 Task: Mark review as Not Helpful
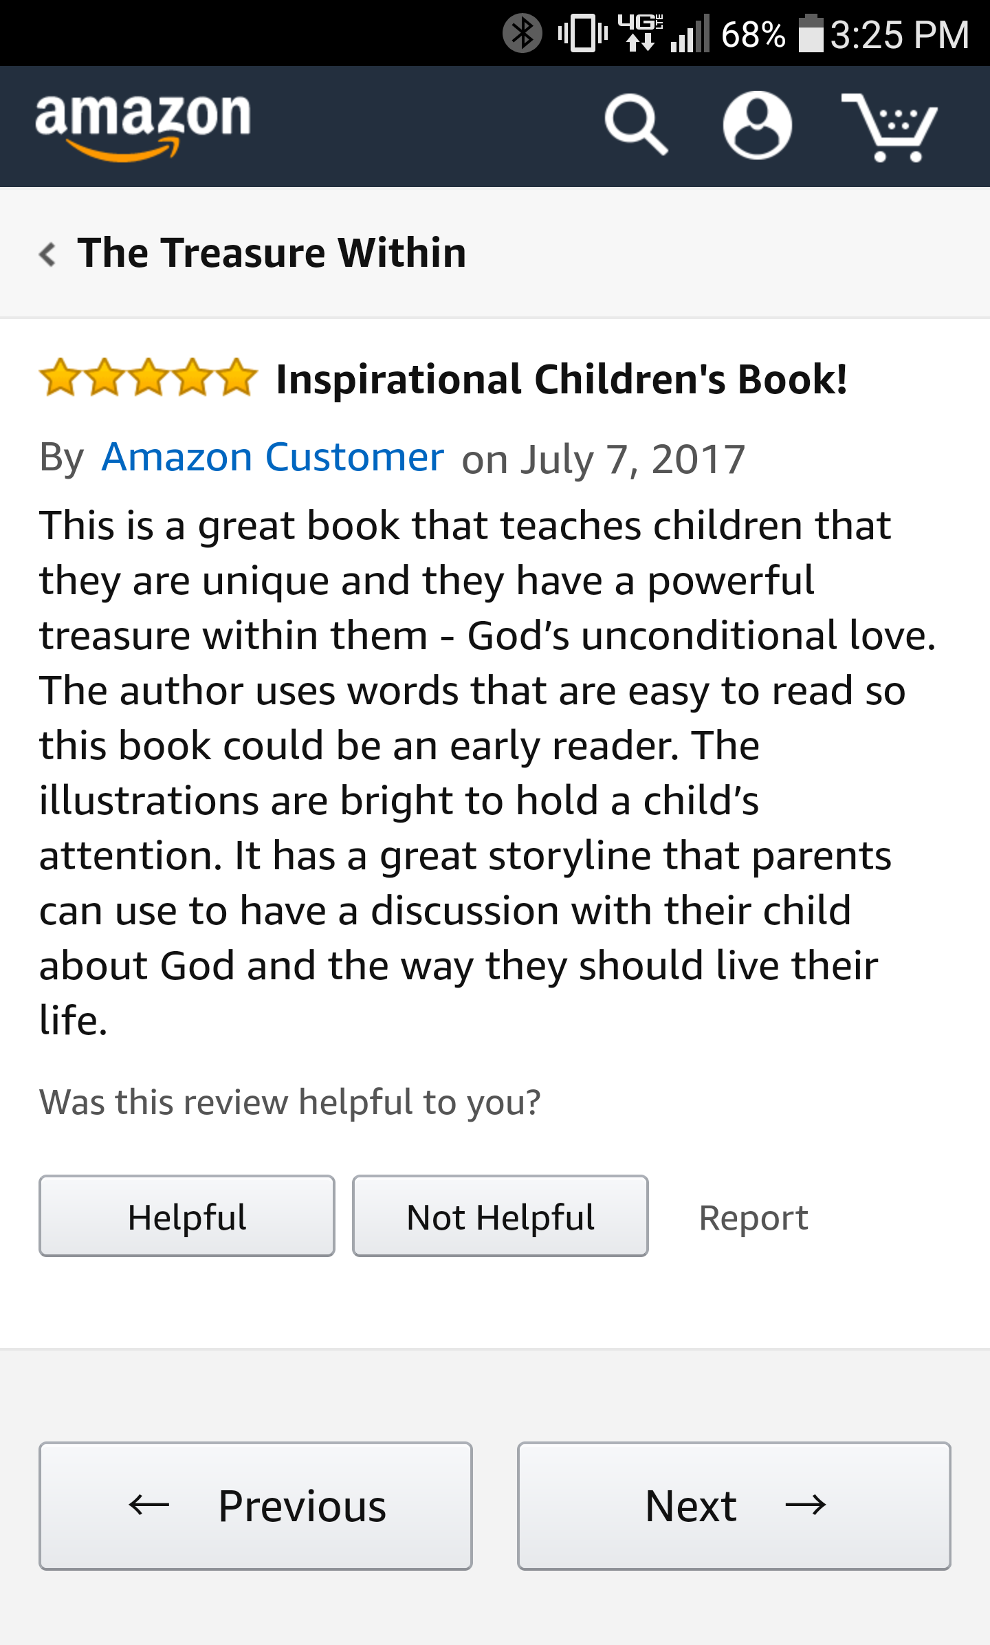pos(500,1216)
